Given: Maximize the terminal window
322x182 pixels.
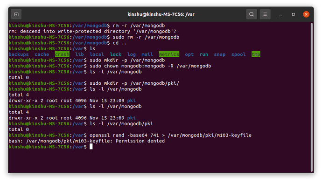Looking at the screenshot, I should coord(293,14).
